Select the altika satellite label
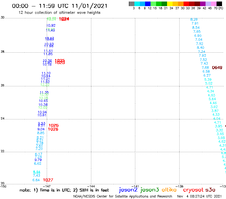The height and width of the screenshot is (199, 226). coord(169,190)
